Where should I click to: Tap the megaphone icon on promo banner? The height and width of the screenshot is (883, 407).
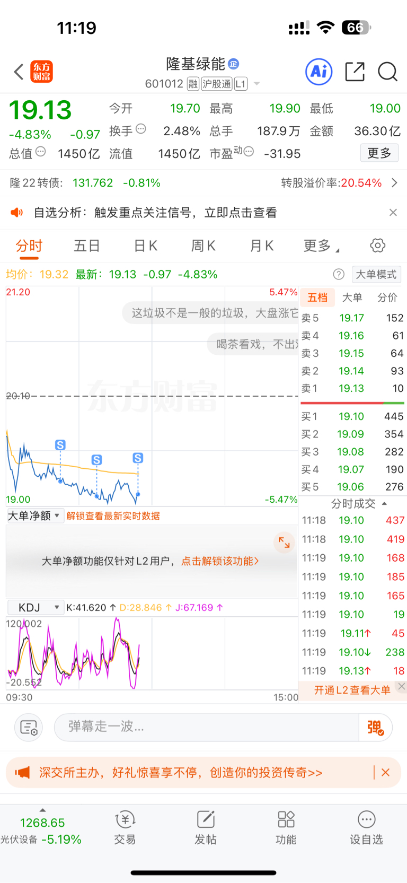(23, 773)
